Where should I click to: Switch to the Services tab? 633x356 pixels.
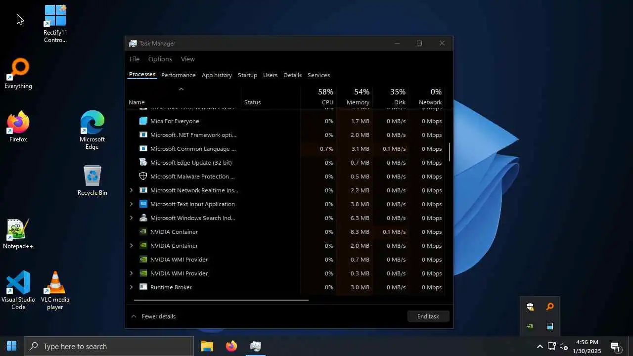(x=318, y=75)
